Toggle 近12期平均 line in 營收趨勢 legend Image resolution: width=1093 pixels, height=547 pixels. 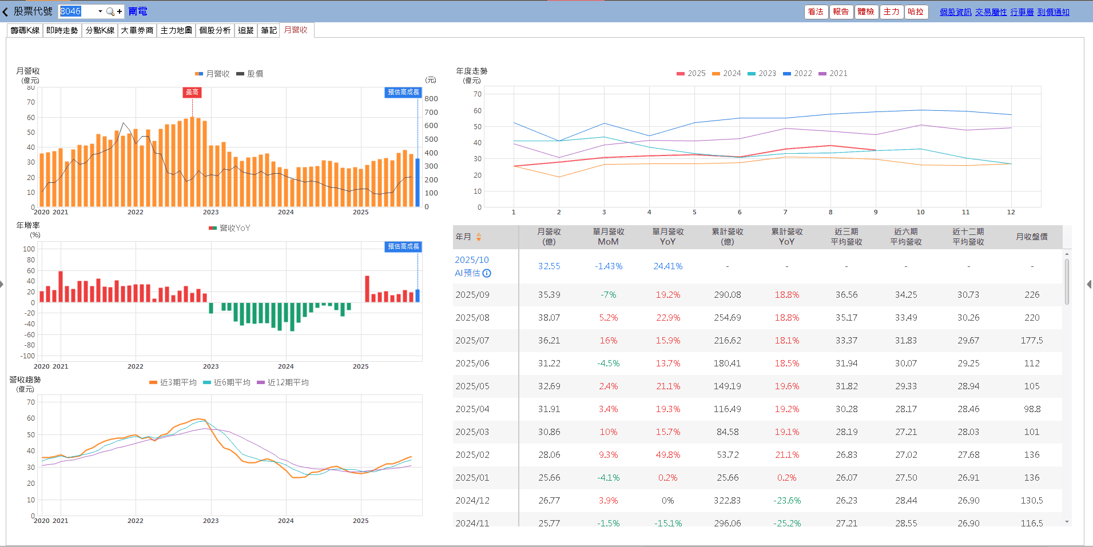(283, 382)
